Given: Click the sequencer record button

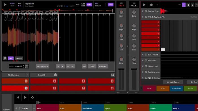Looking at the screenshot, I should [151, 5].
